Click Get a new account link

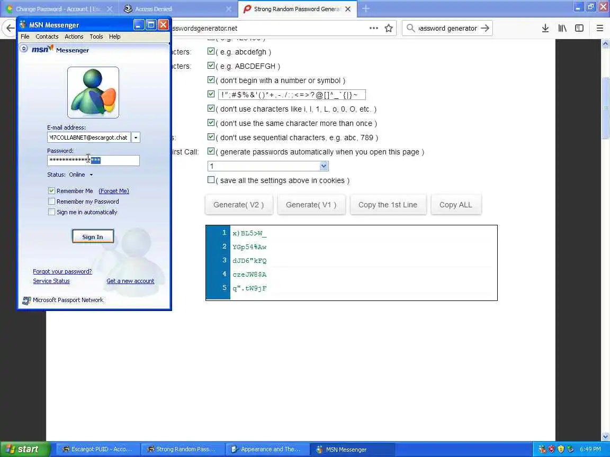click(x=130, y=281)
